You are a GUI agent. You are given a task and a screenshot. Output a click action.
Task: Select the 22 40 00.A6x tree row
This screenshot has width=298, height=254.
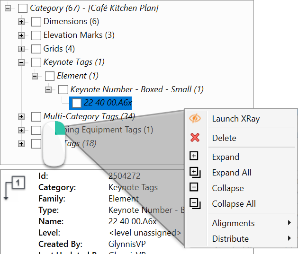[x=100, y=103]
